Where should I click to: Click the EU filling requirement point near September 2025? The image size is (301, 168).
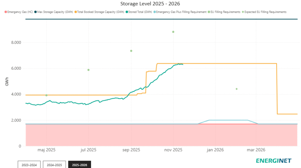tap(131, 51)
